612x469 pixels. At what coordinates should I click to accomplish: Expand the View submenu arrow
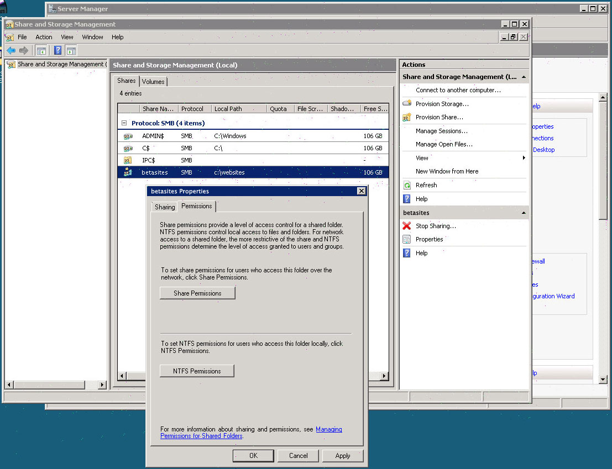524,158
